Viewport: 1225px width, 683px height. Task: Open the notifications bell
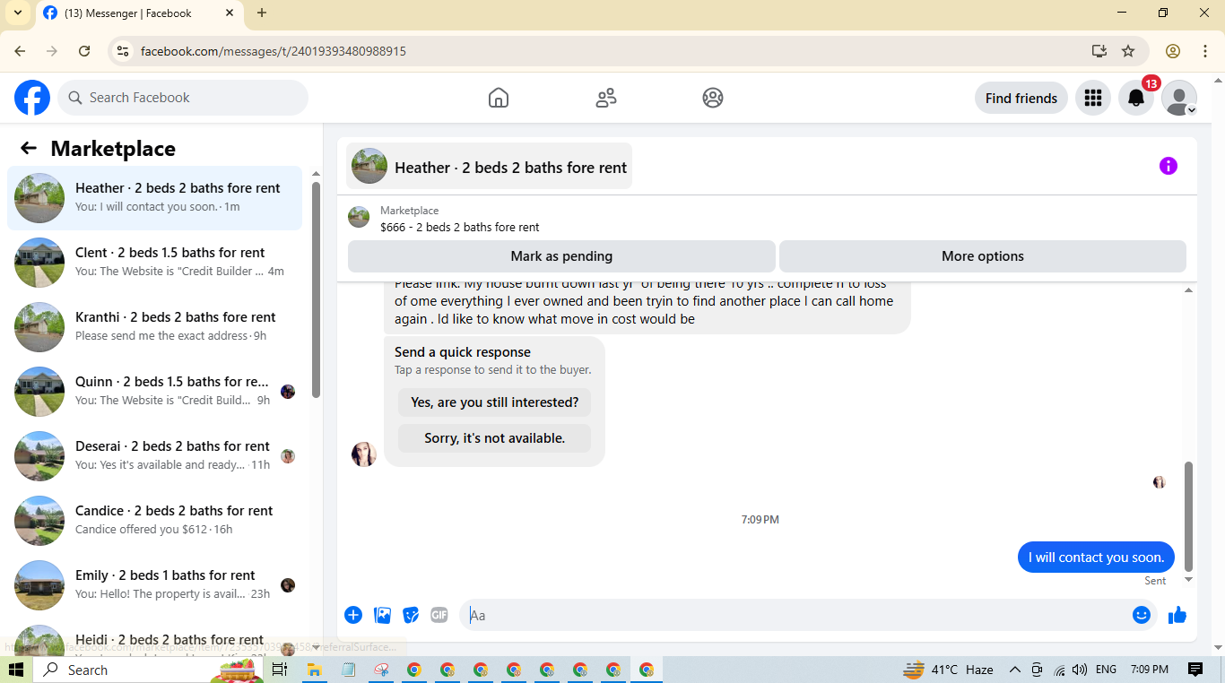point(1135,98)
